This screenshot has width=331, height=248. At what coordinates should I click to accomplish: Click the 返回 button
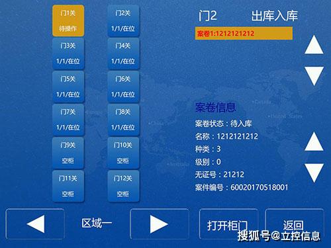point(295,224)
